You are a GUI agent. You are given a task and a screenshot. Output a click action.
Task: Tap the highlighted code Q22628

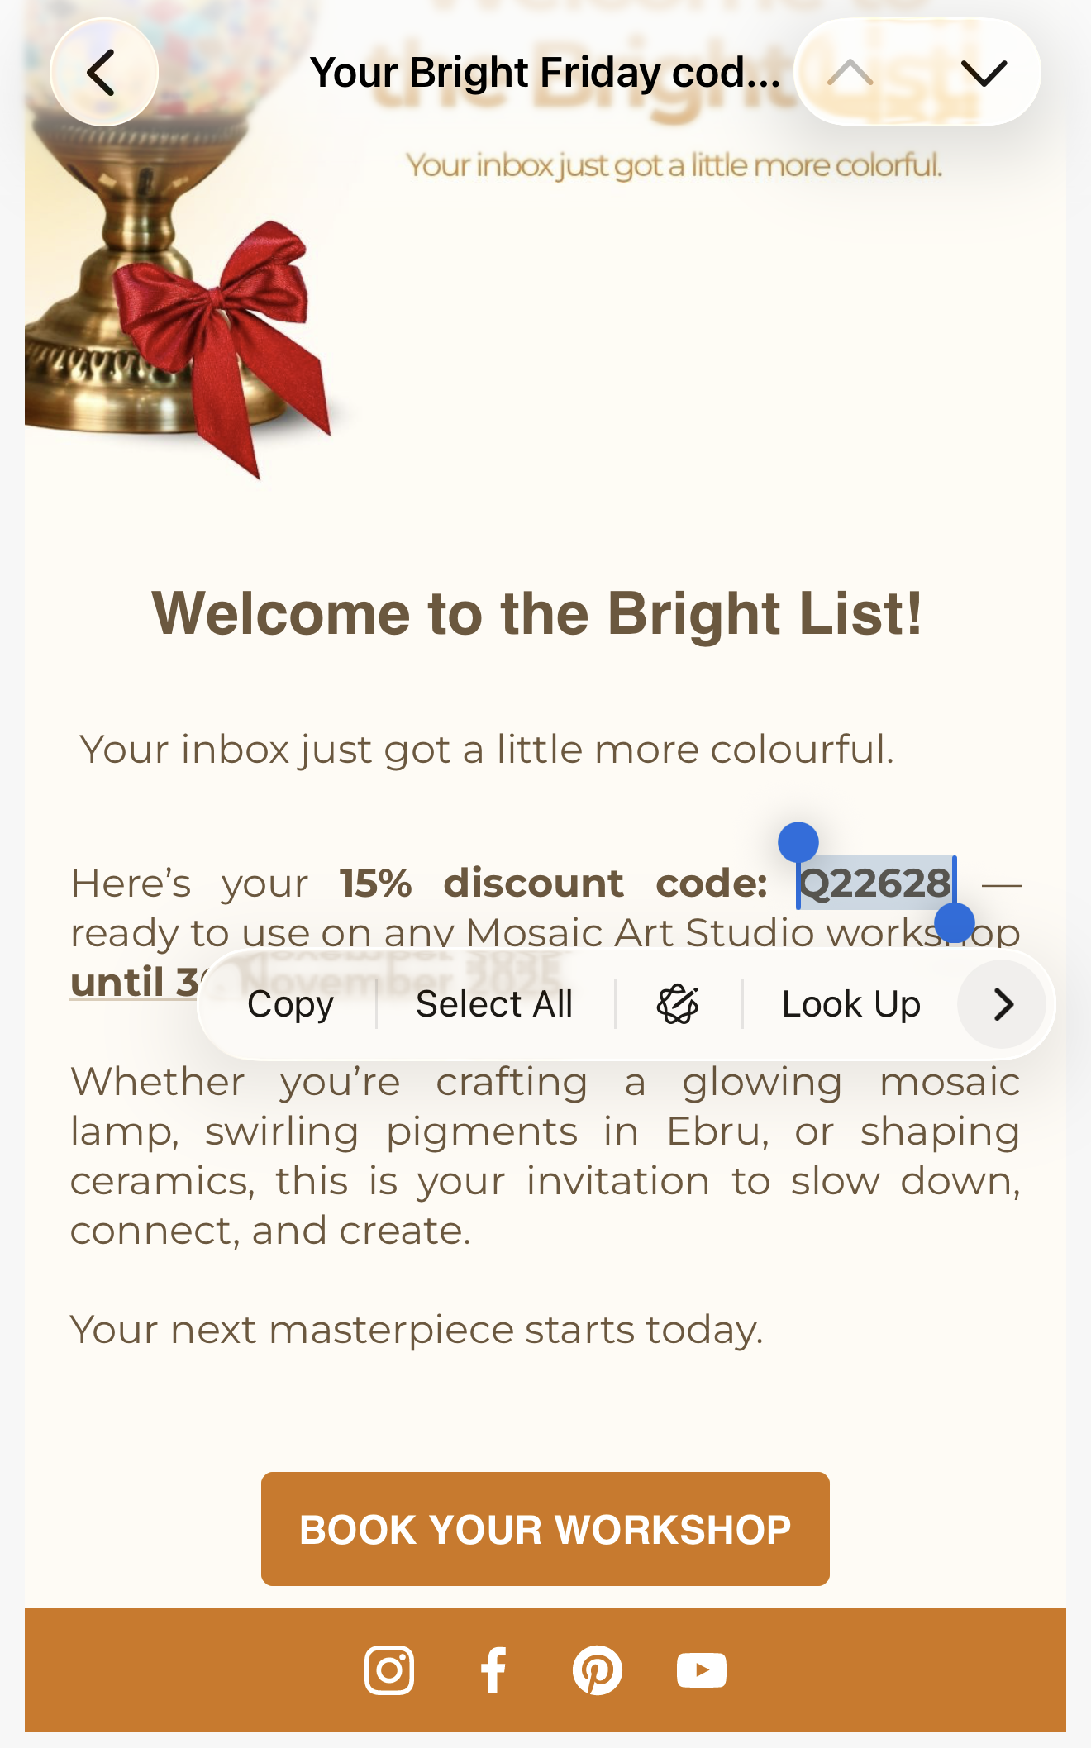874,884
